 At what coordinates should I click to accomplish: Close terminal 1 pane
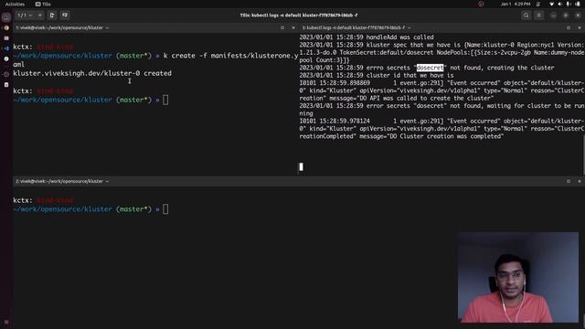pos(293,27)
